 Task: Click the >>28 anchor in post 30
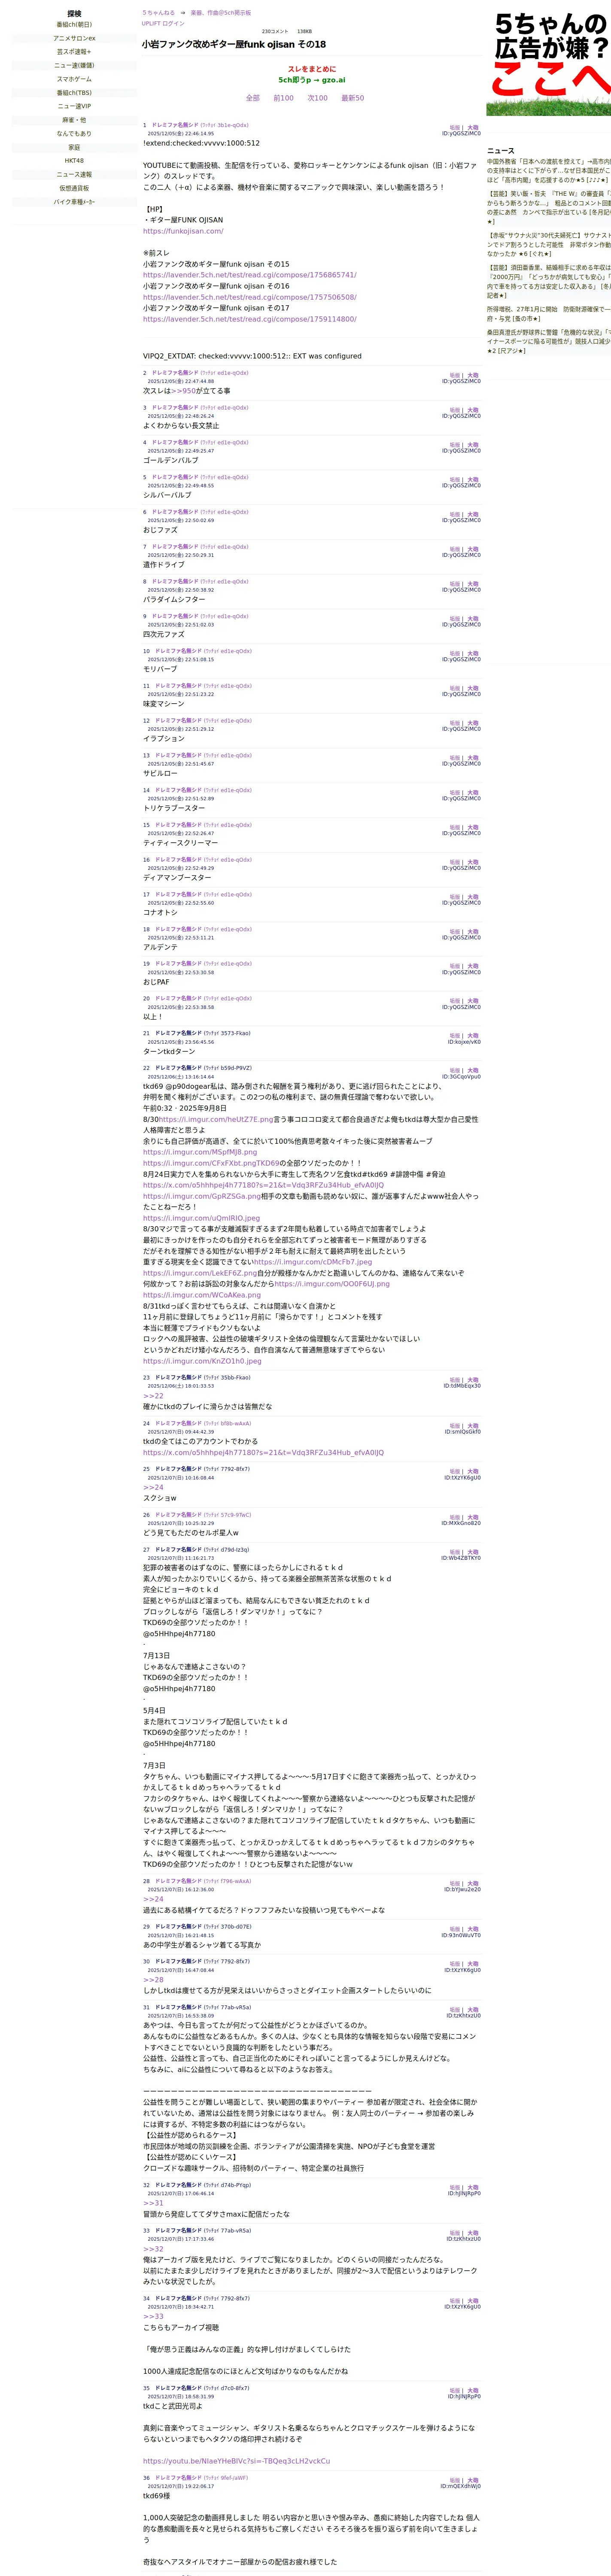(x=153, y=1980)
